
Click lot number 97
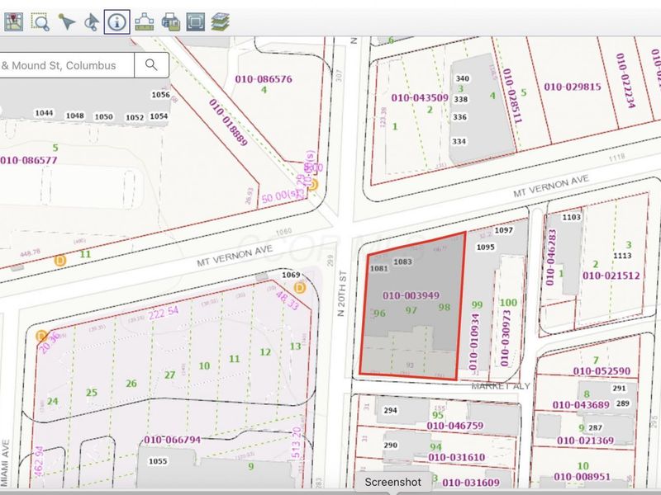tap(411, 310)
